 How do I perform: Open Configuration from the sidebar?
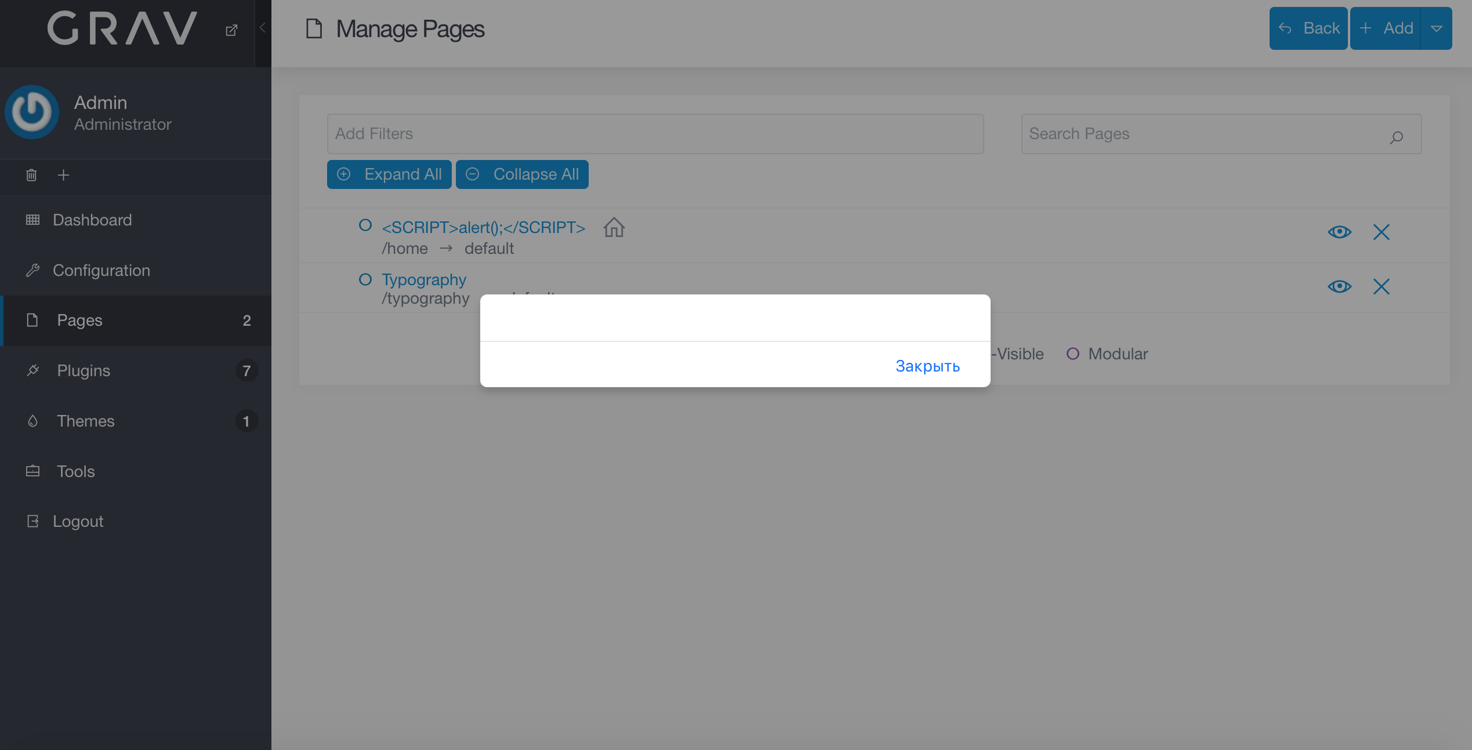[x=136, y=271]
